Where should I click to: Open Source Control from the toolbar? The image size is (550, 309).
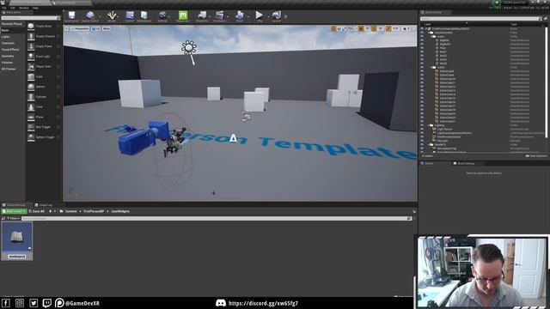(x=90, y=16)
